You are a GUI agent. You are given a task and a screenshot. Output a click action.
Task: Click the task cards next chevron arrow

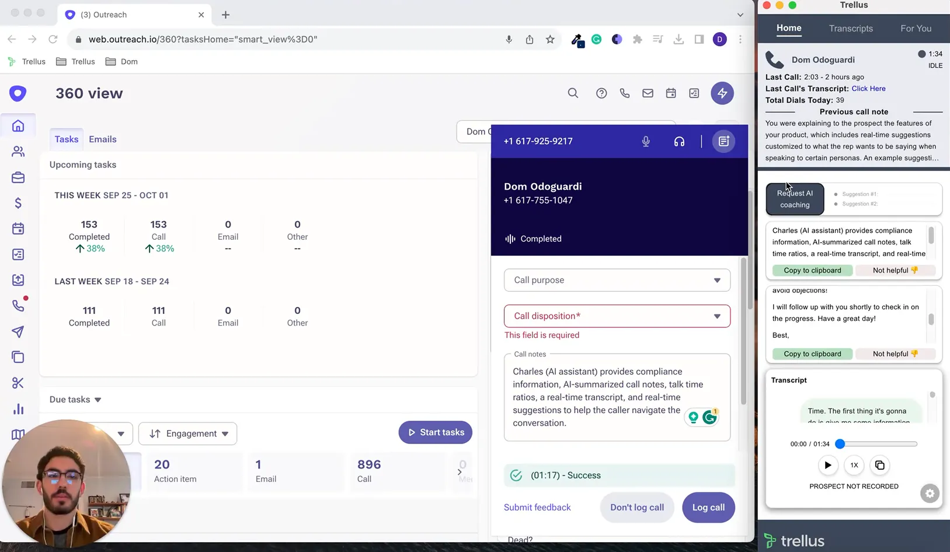pyautogui.click(x=460, y=471)
